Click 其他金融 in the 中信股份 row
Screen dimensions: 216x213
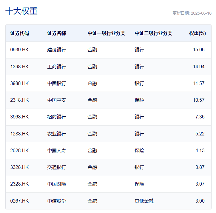[x=144, y=201]
